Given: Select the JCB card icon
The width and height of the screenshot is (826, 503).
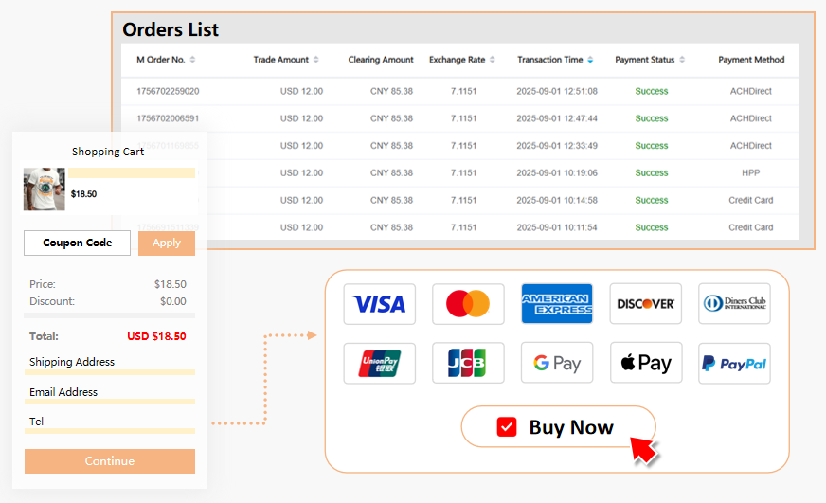Looking at the screenshot, I should point(468,363).
